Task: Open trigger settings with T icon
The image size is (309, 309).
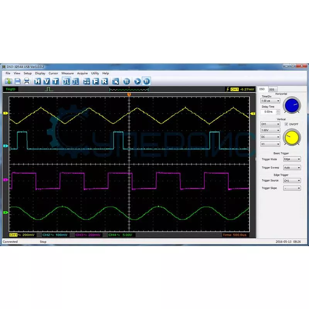Action: click(56, 81)
